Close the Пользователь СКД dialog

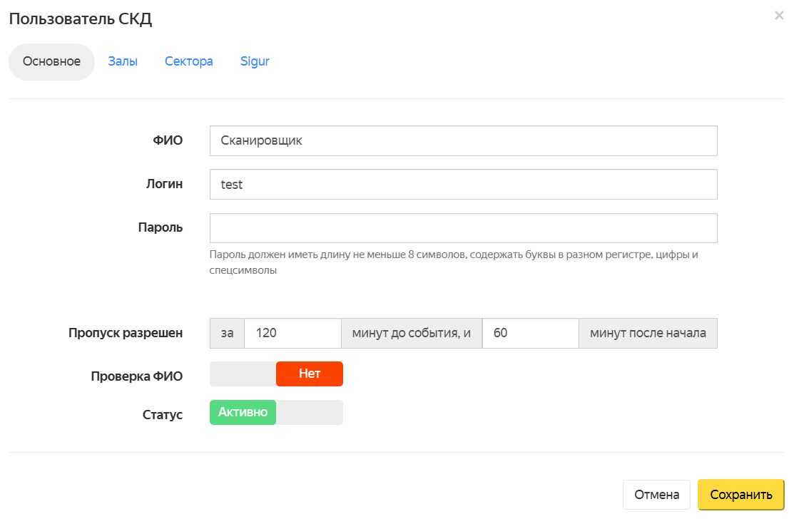click(x=778, y=15)
